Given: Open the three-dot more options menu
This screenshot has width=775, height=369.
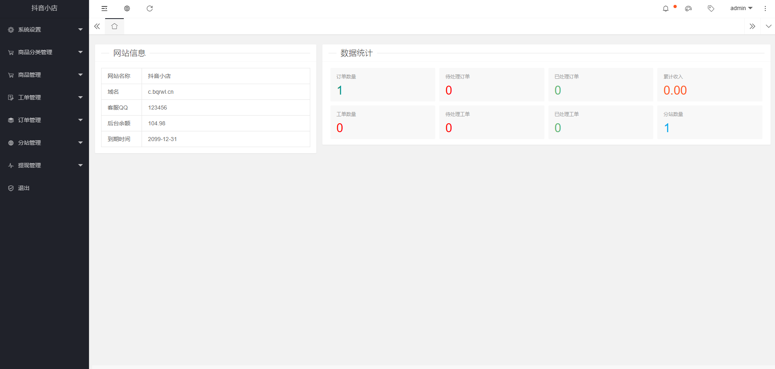Looking at the screenshot, I should 765,8.
